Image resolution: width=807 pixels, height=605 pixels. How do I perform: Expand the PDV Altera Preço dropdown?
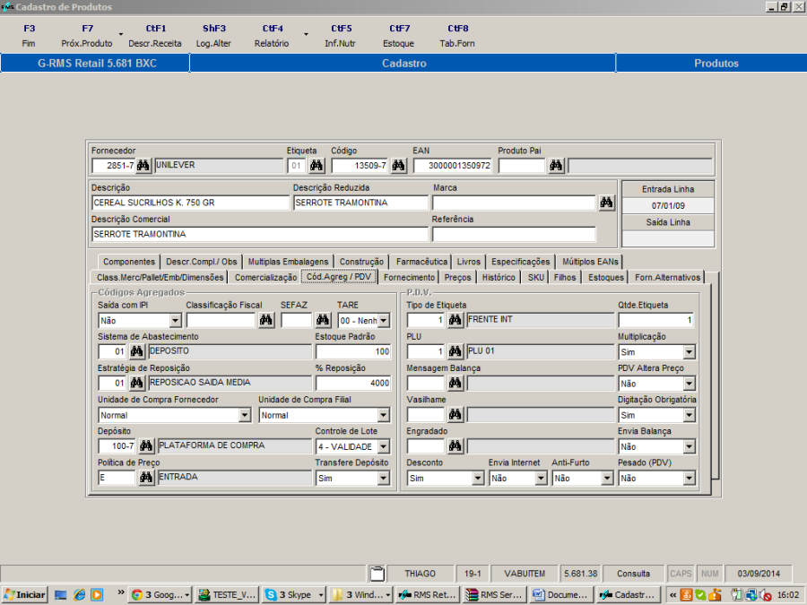[x=689, y=384]
